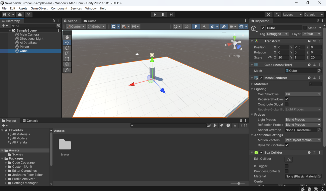Toggle Mesh Renderer enabled checkbox
The width and height of the screenshot is (326, 191).
[261, 78]
